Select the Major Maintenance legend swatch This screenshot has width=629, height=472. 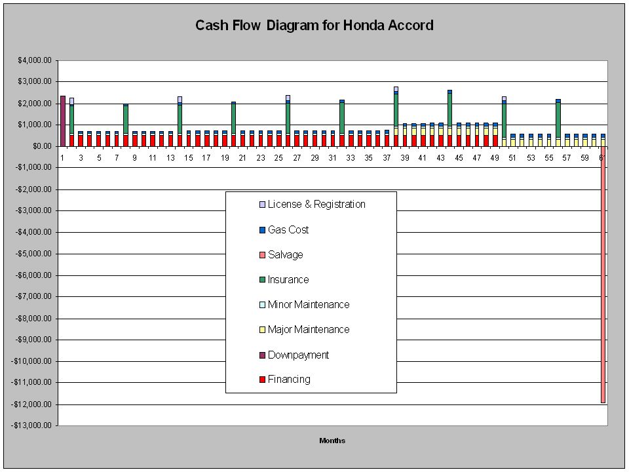[262, 330]
